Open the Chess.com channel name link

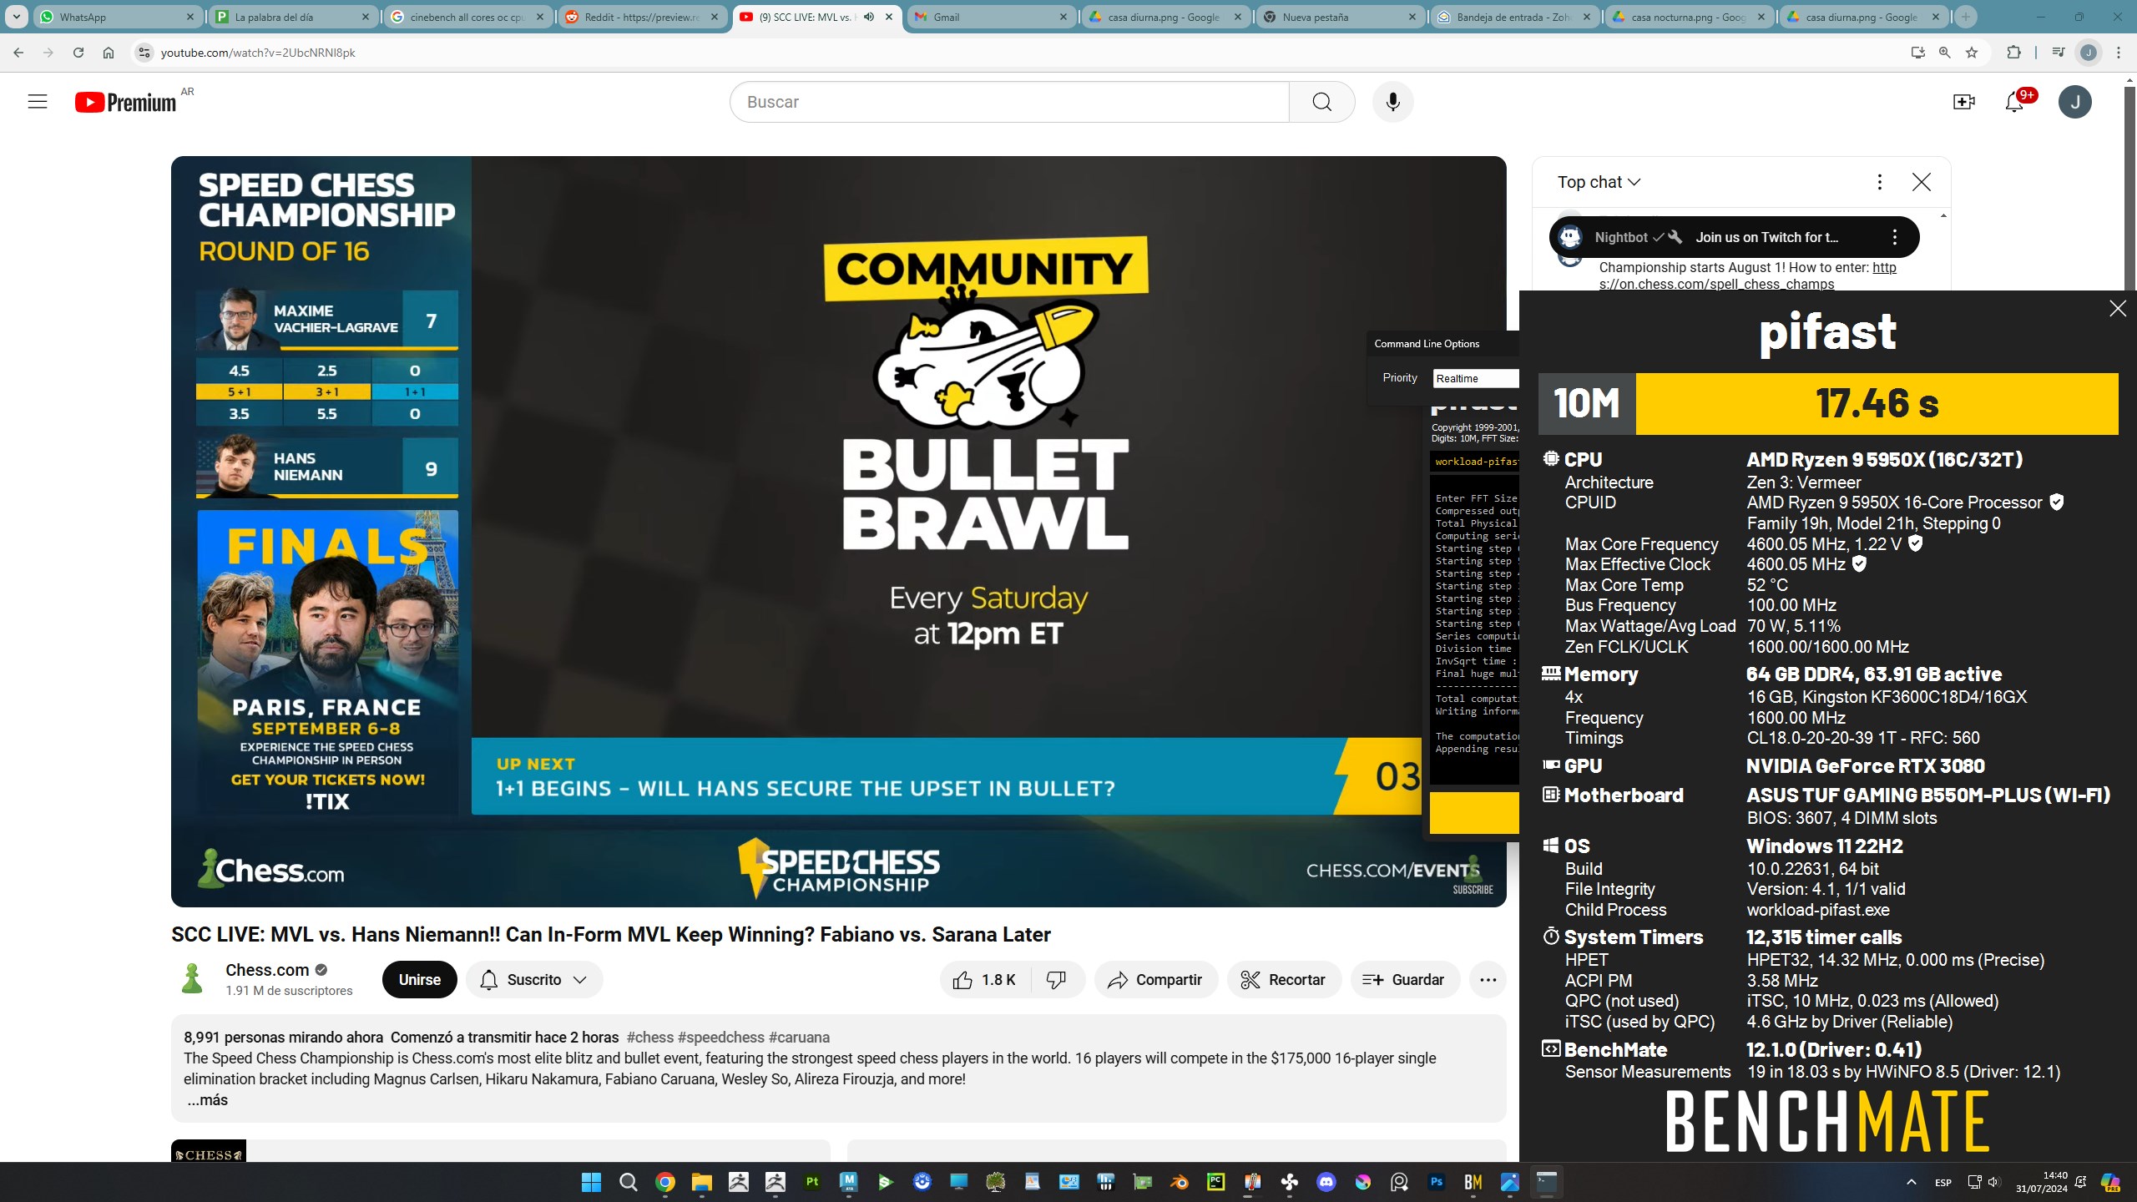[267, 970]
